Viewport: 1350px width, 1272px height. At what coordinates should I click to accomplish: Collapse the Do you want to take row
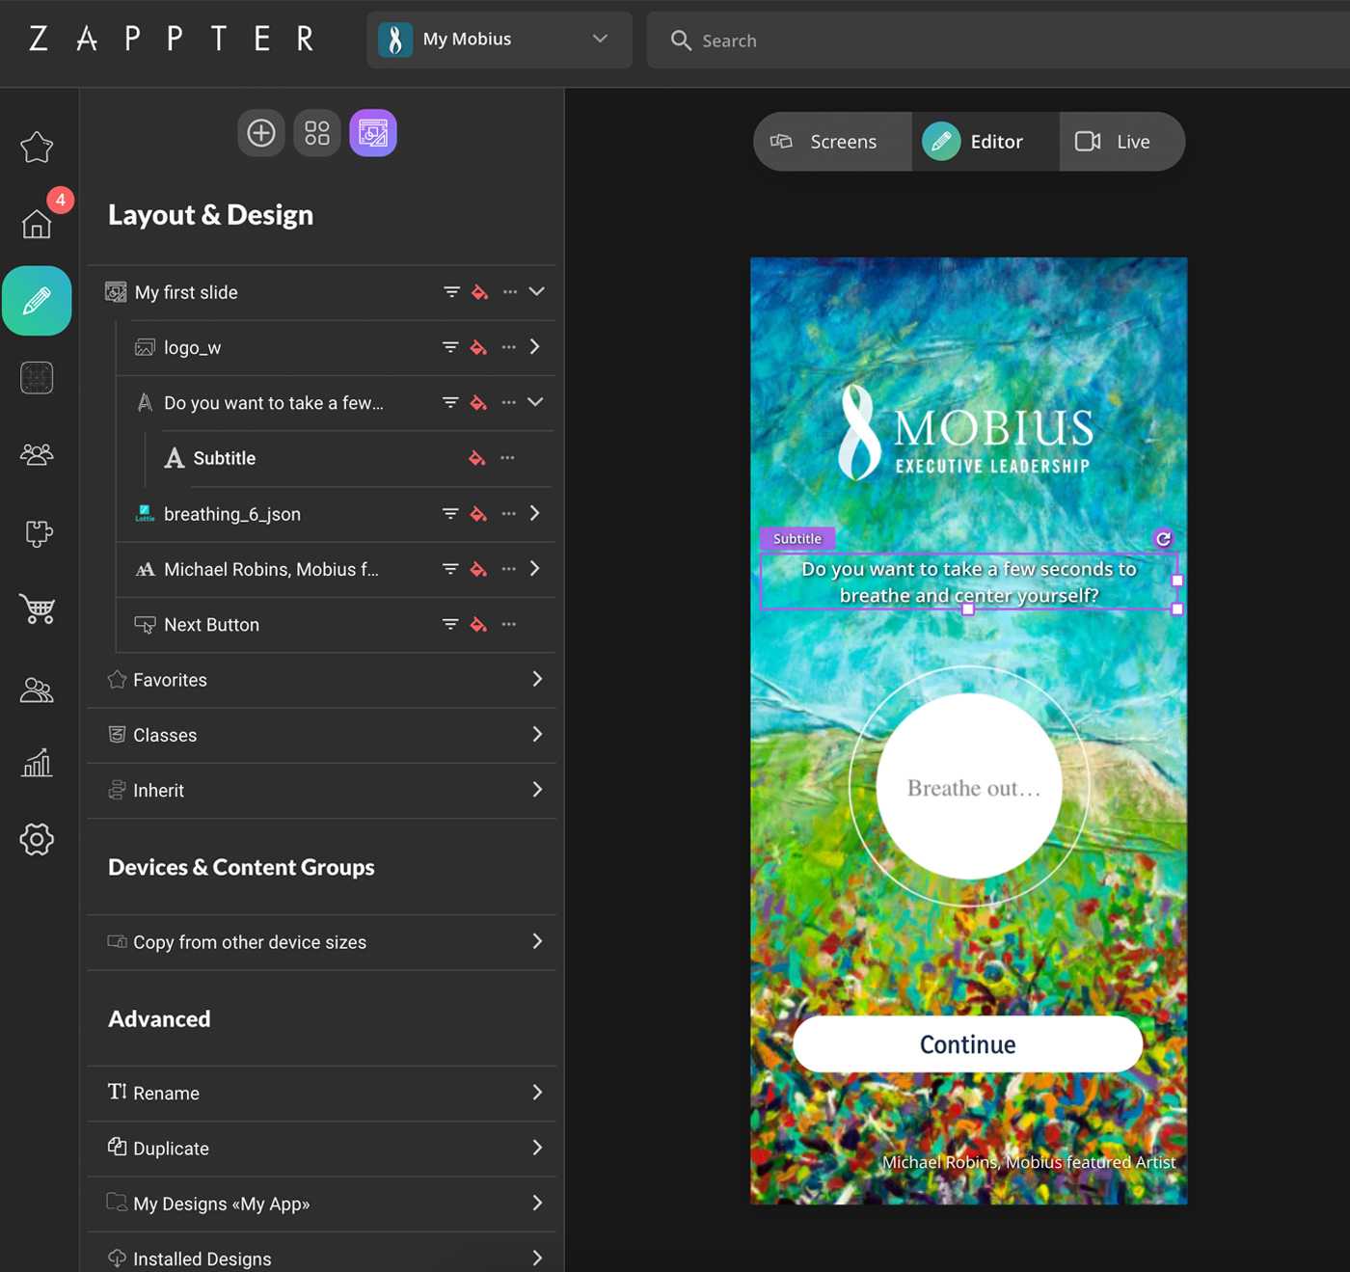point(535,402)
